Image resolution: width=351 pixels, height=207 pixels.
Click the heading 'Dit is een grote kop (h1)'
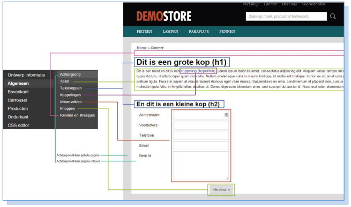tap(182, 62)
